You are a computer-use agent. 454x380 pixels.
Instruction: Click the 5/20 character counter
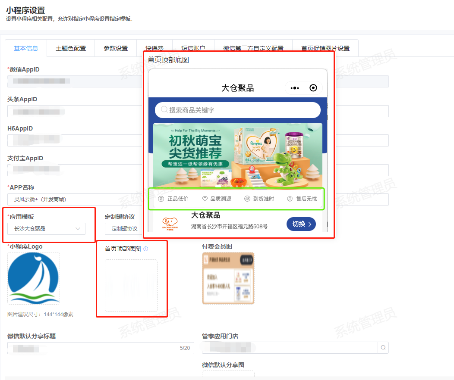tap(185, 348)
